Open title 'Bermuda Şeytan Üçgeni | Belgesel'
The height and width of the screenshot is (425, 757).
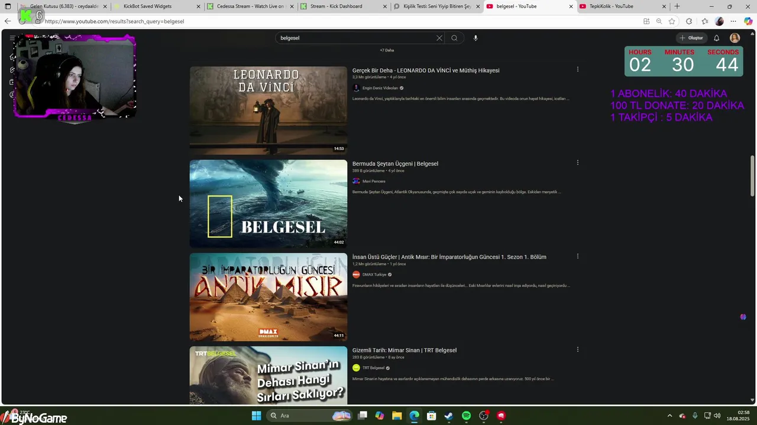point(395,164)
